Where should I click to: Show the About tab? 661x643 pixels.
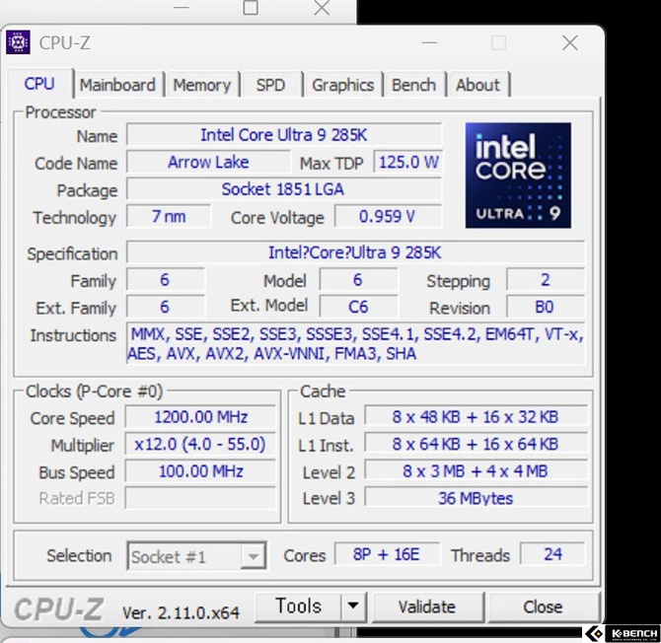point(477,85)
